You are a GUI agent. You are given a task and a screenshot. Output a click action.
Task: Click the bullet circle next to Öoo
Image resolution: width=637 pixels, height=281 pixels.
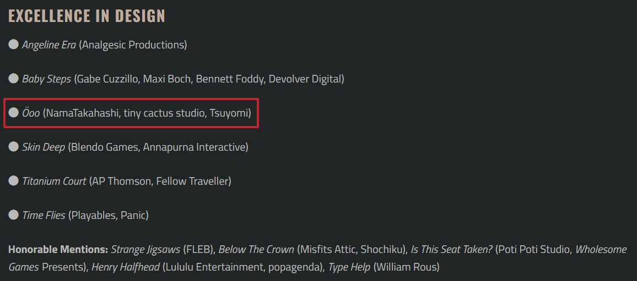(x=14, y=113)
